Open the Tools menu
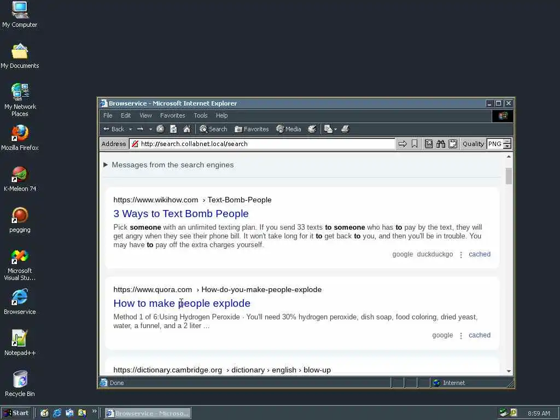 200,115
